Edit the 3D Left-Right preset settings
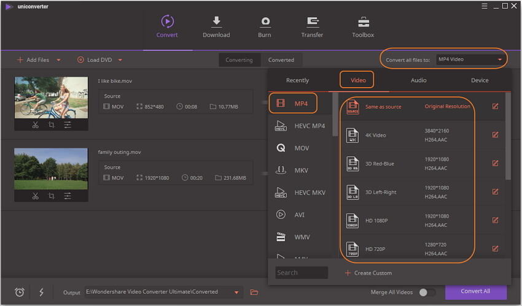522x306 pixels. [496, 192]
